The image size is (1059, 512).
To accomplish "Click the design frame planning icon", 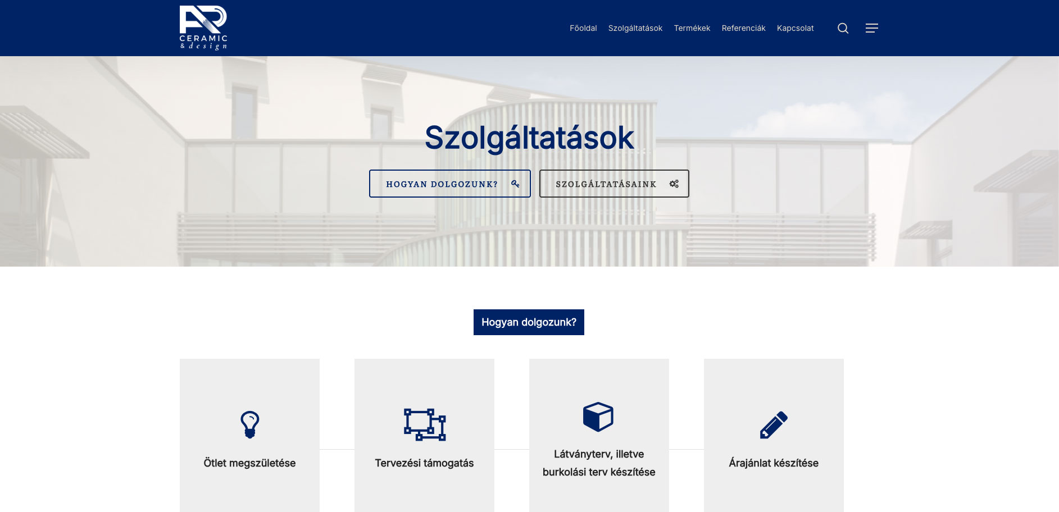I will tap(424, 424).
